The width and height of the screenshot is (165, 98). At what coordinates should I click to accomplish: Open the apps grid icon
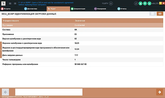click(x=10, y=3)
